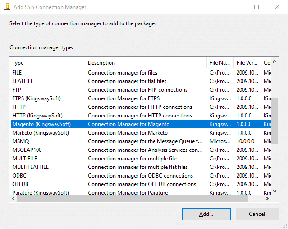Select the FILE connection type
Viewport: 288px width, 229px height.
141,73
